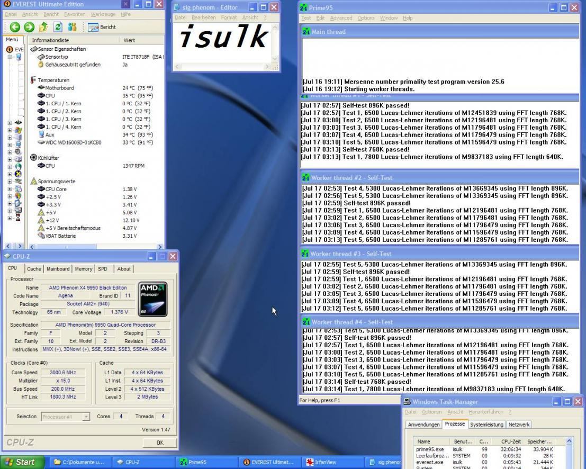Screen dimensions: 586x469
Task: Select the Windows flag icon in EVEREST tree
Action: pyautogui.click(x=18, y=130)
